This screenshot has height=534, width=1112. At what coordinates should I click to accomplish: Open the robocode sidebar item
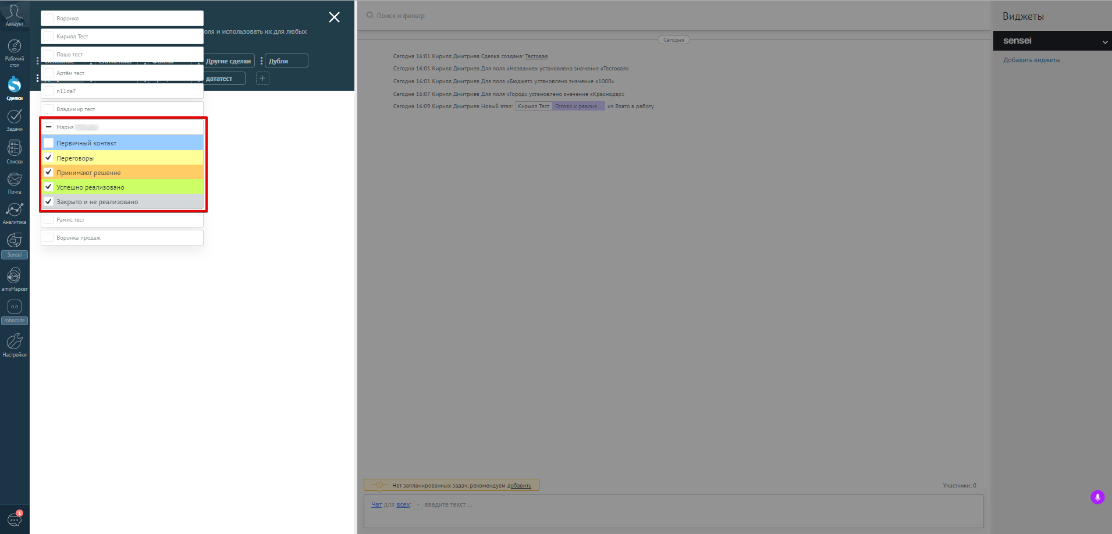point(14,312)
